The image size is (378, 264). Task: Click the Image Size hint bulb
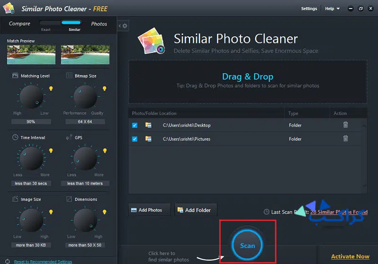tap(51, 212)
